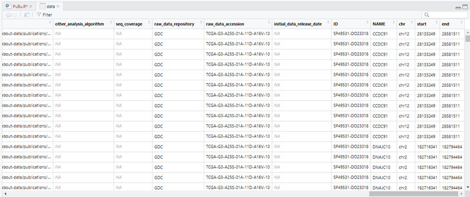Click the back navigation arrow icon
Viewport: 470px width, 197px height.
tap(8, 15)
